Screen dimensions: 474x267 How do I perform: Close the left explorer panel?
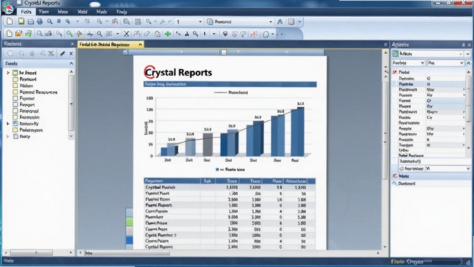[x=72, y=44]
